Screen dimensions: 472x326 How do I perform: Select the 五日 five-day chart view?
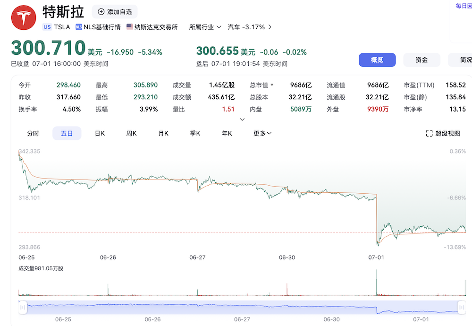(67, 133)
